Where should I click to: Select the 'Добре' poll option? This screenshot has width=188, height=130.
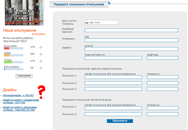(41, 54)
